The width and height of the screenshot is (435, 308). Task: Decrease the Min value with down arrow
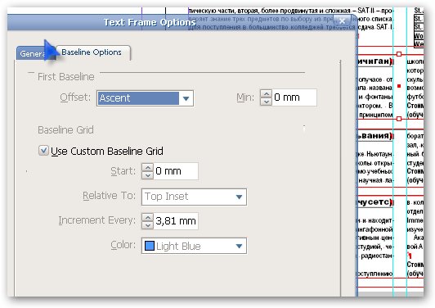click(266, 102)
